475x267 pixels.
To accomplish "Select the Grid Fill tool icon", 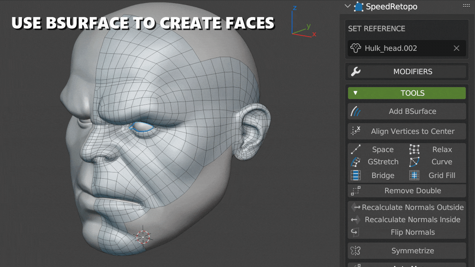I will click(x=414, y=175).
